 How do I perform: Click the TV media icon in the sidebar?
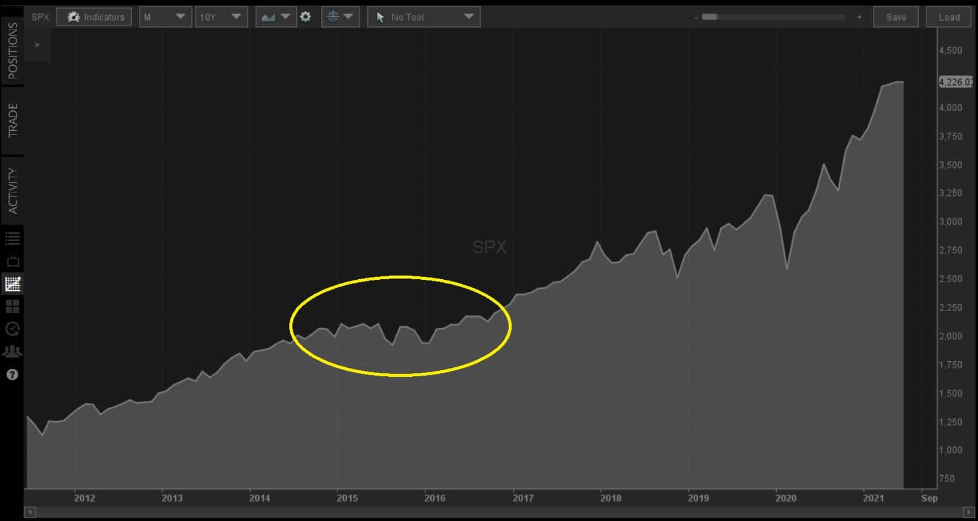(x=13, y=261)
